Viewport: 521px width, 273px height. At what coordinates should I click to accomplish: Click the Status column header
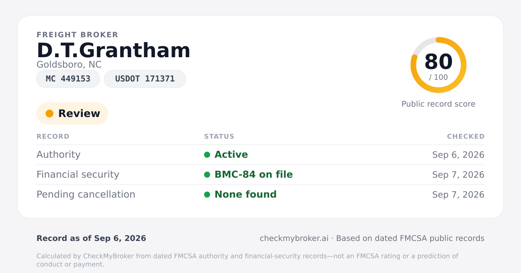219,136
